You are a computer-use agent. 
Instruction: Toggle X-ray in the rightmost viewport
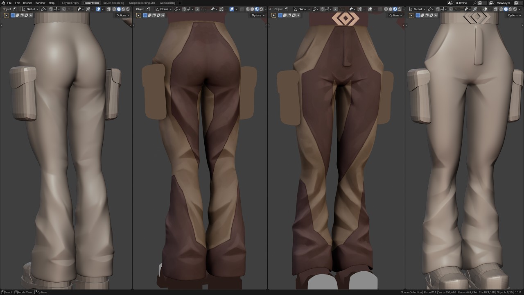[x=496, y=9]
